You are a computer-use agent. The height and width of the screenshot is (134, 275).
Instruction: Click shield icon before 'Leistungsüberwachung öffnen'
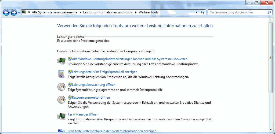(70, 85)
